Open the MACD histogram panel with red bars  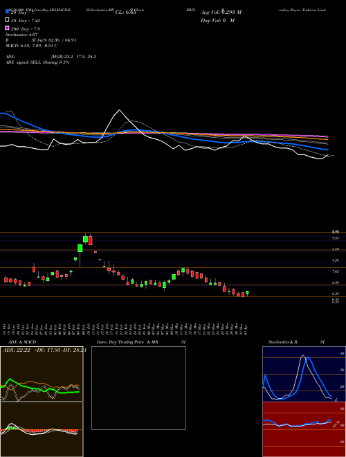tap(42, 429)
